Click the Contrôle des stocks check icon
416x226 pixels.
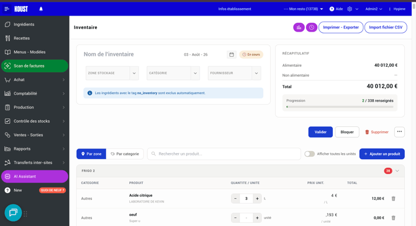pos(7,121)
